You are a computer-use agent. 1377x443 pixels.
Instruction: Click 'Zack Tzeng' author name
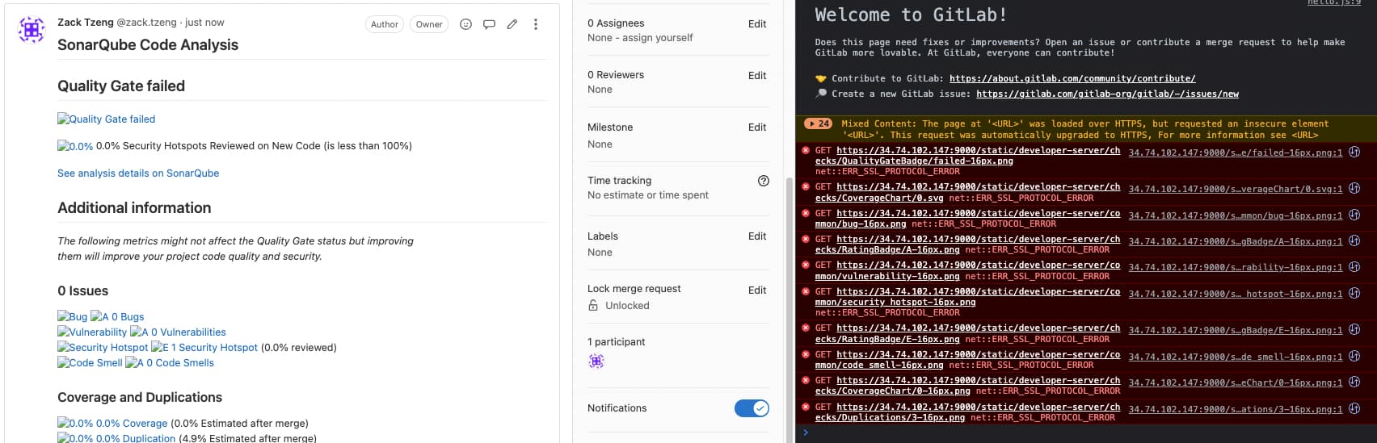click(x=86, y=22)
